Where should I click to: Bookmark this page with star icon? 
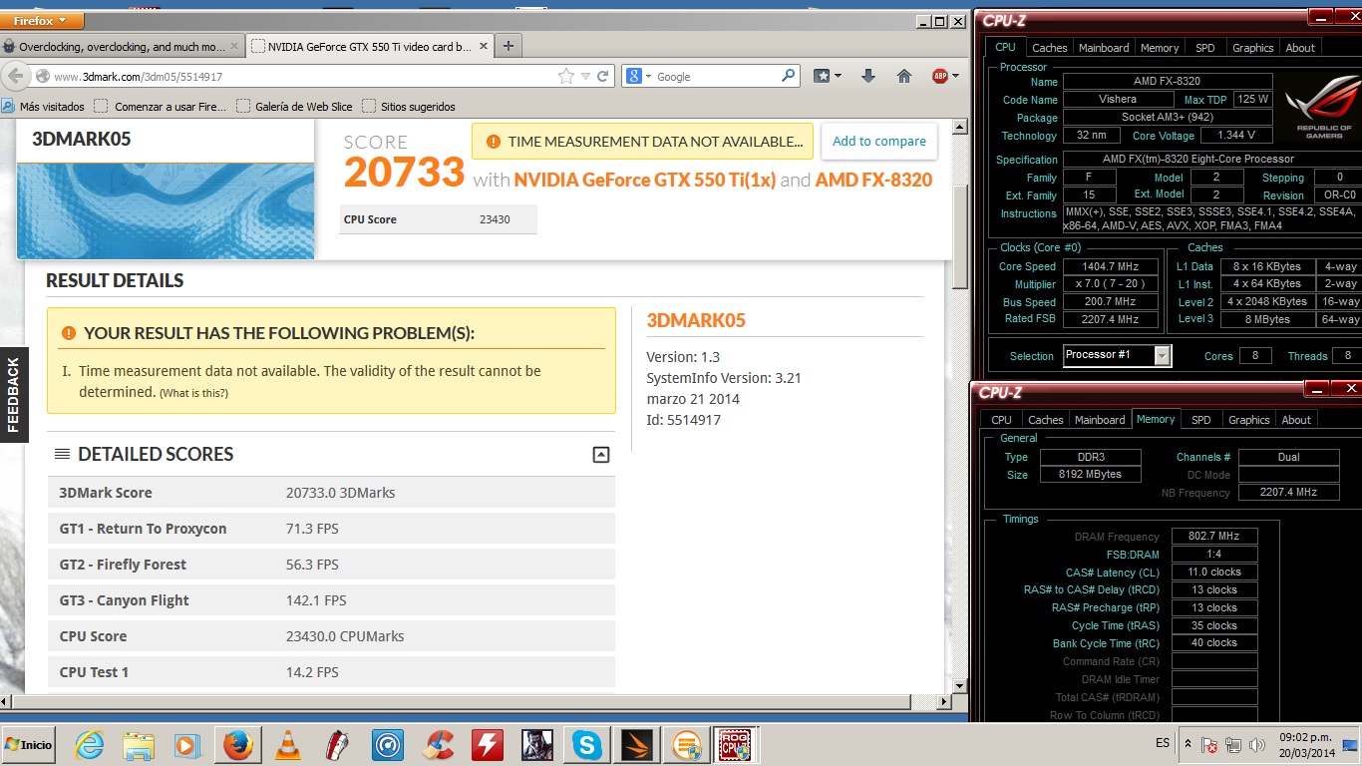point(566,76)
